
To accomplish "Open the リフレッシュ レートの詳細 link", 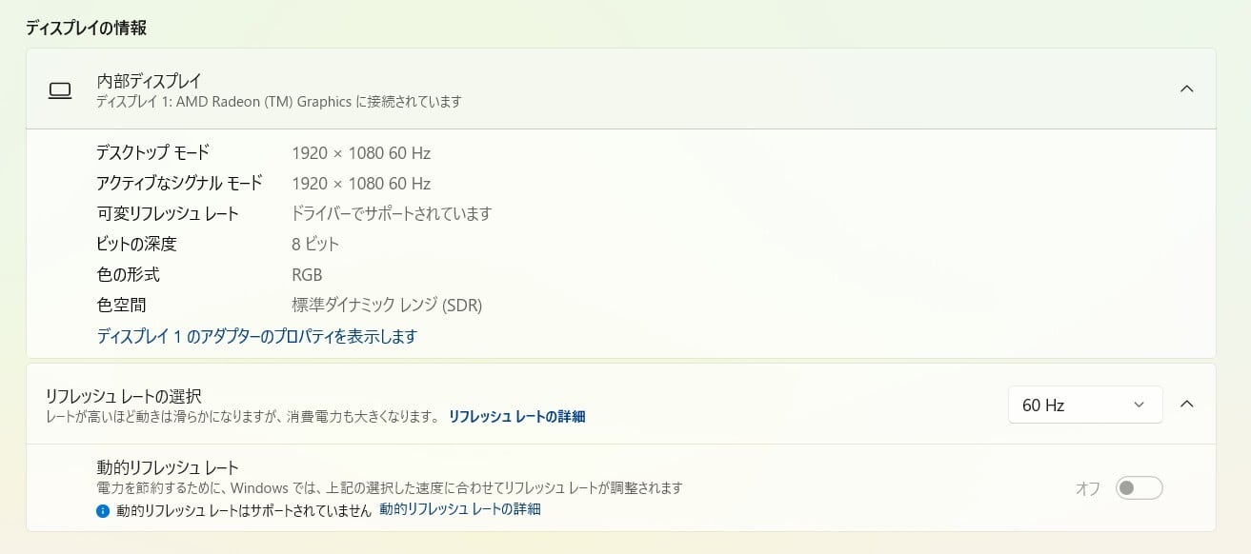I will pos(516,416).
